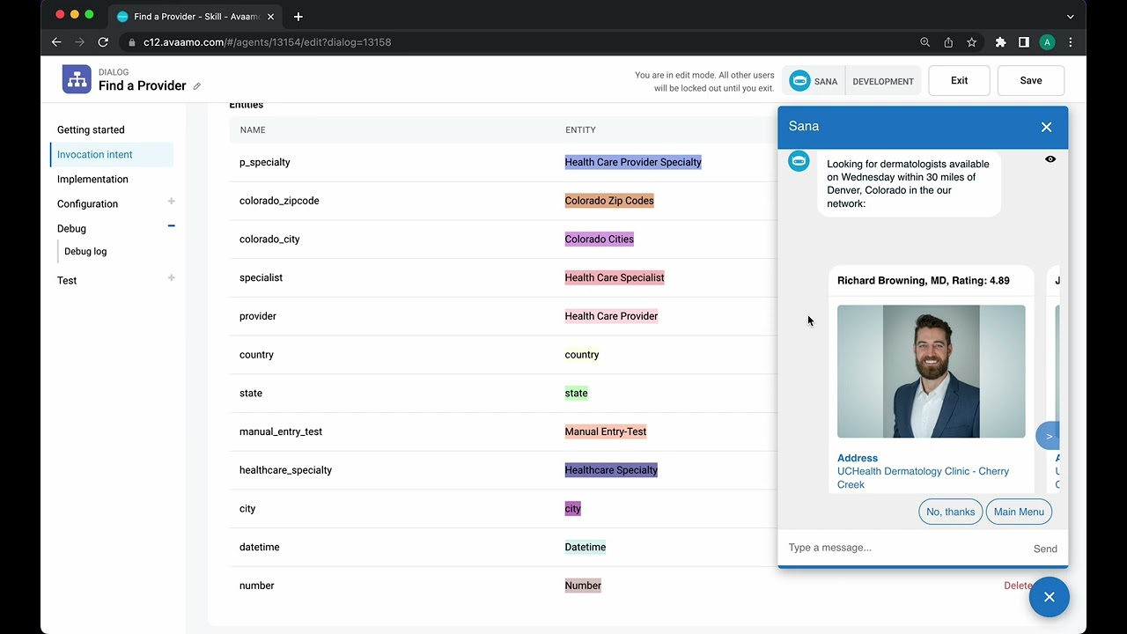Click the Sana bot avatar icon in header
The width and height of the screenshot is (1127, 634).
tap(799, 81)
